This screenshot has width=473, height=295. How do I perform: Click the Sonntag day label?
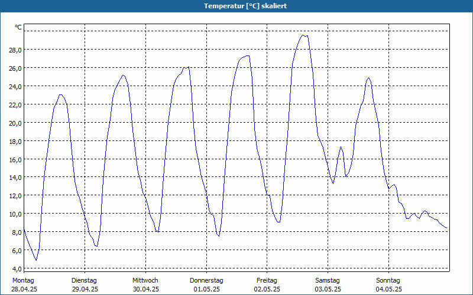coord(388,281)
